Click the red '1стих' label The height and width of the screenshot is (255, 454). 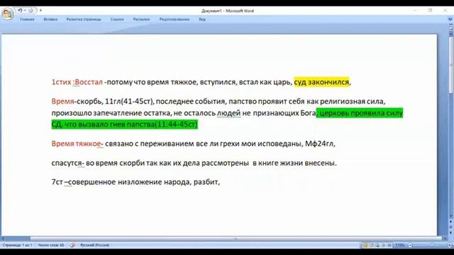62,82
